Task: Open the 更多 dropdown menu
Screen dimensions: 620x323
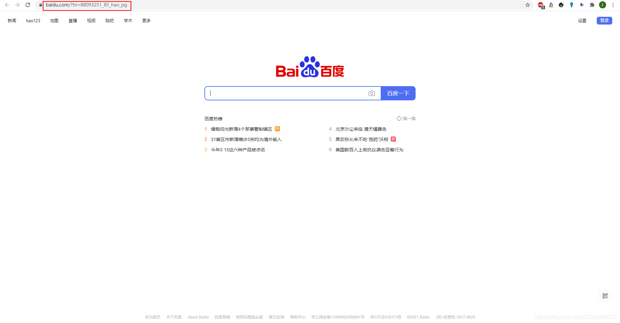Action: coord(146,20)
